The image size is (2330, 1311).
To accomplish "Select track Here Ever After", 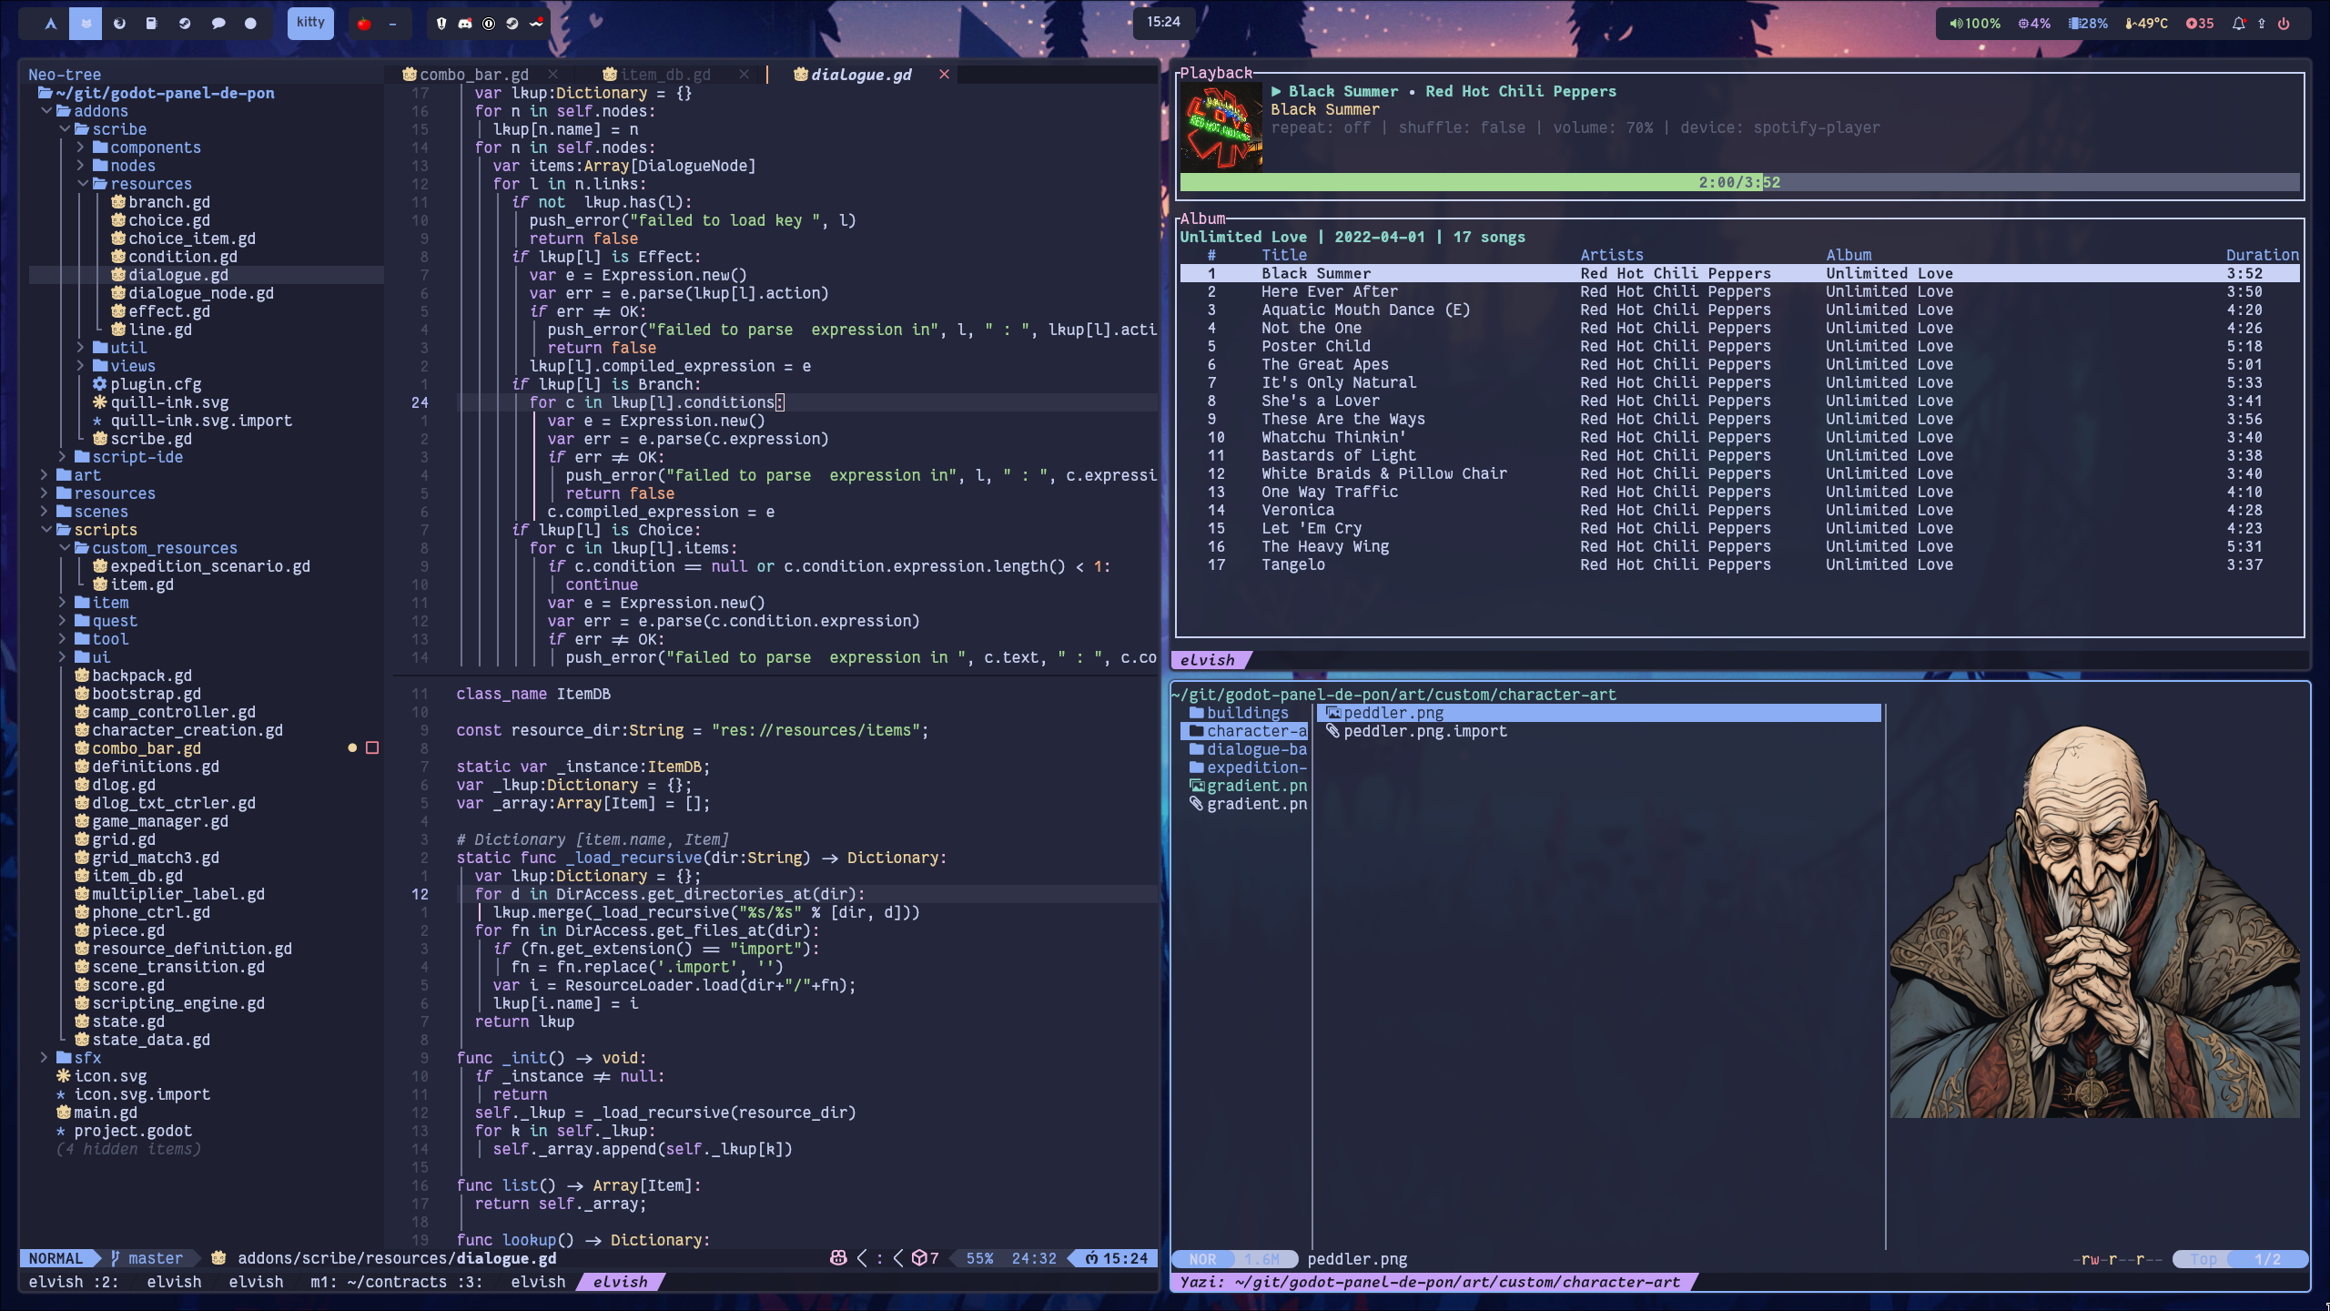I will 1329,291.
